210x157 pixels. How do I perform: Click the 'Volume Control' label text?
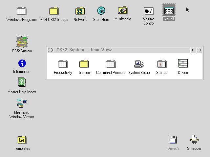pos(149,21)
